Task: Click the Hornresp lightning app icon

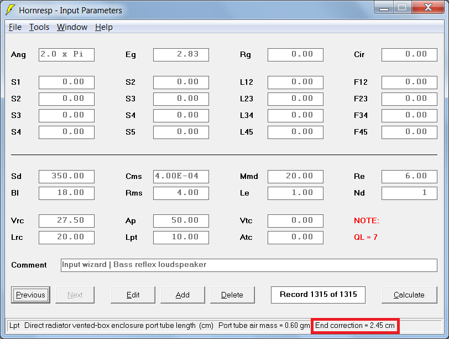Action: (11, 10)
